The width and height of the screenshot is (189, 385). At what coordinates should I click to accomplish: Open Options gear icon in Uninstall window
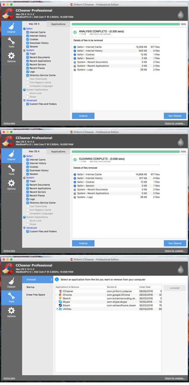click(x=11, y=310)
